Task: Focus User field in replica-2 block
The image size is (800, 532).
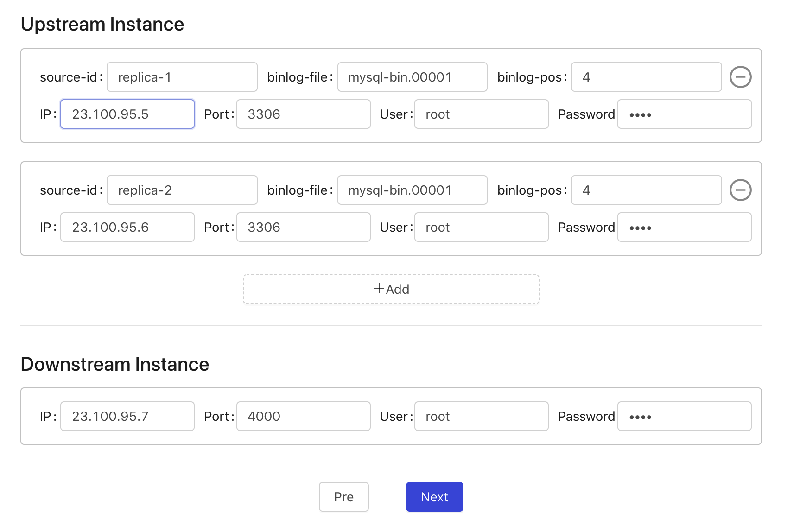Action: coord(482,227)
